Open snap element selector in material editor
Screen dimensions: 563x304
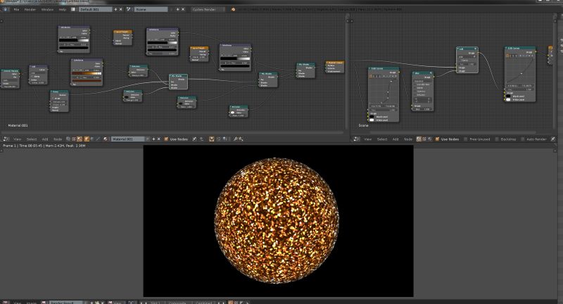click(226, 139)
